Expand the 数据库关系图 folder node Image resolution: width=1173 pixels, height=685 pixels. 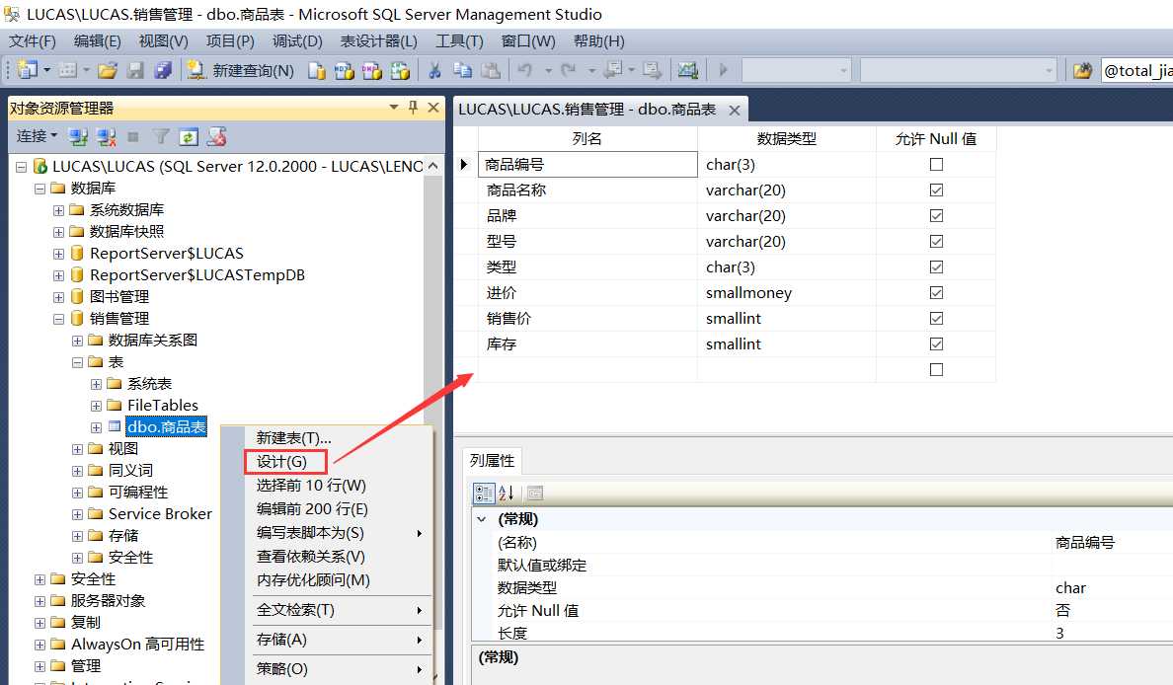pyautogui.click(x=77, y=341)
